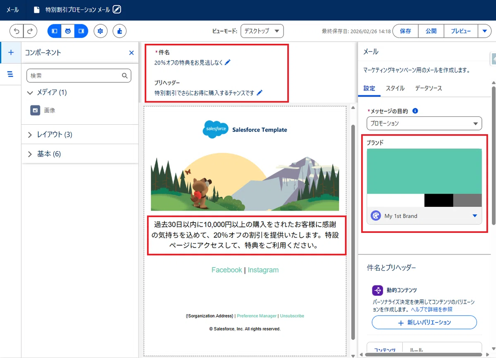Screen dimensions: 496x358
Task: Open the gear settings in toolbar
Action: (100, 31)
